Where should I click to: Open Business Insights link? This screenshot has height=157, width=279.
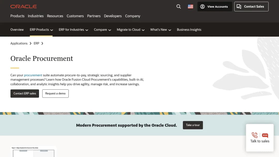click(189, 30)
